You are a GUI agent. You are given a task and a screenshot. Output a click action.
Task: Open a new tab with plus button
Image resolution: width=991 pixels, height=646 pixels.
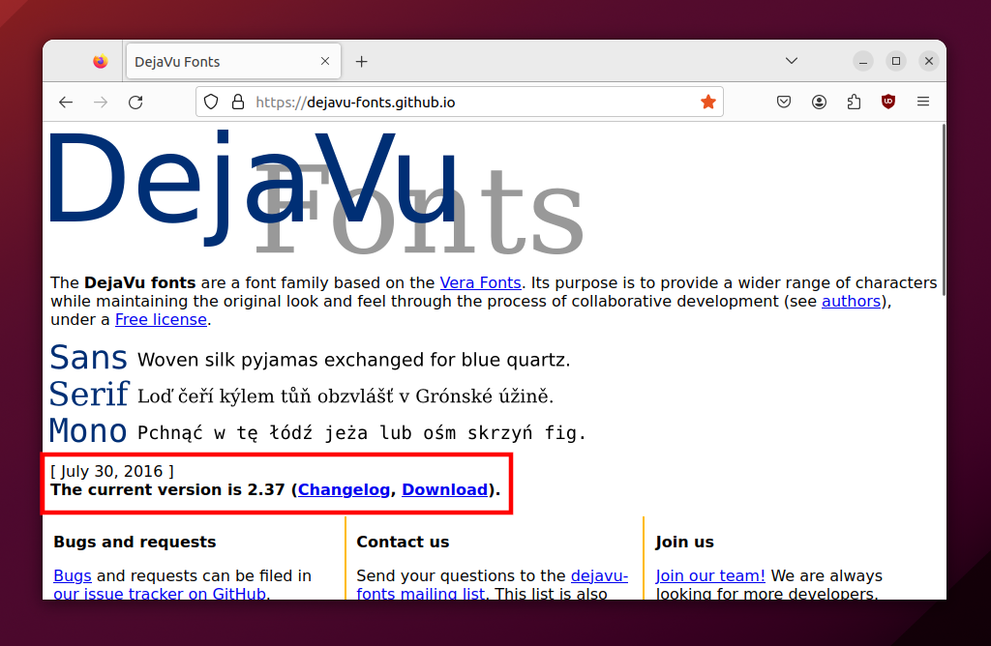pyautogui.click(x=362, y=62)
